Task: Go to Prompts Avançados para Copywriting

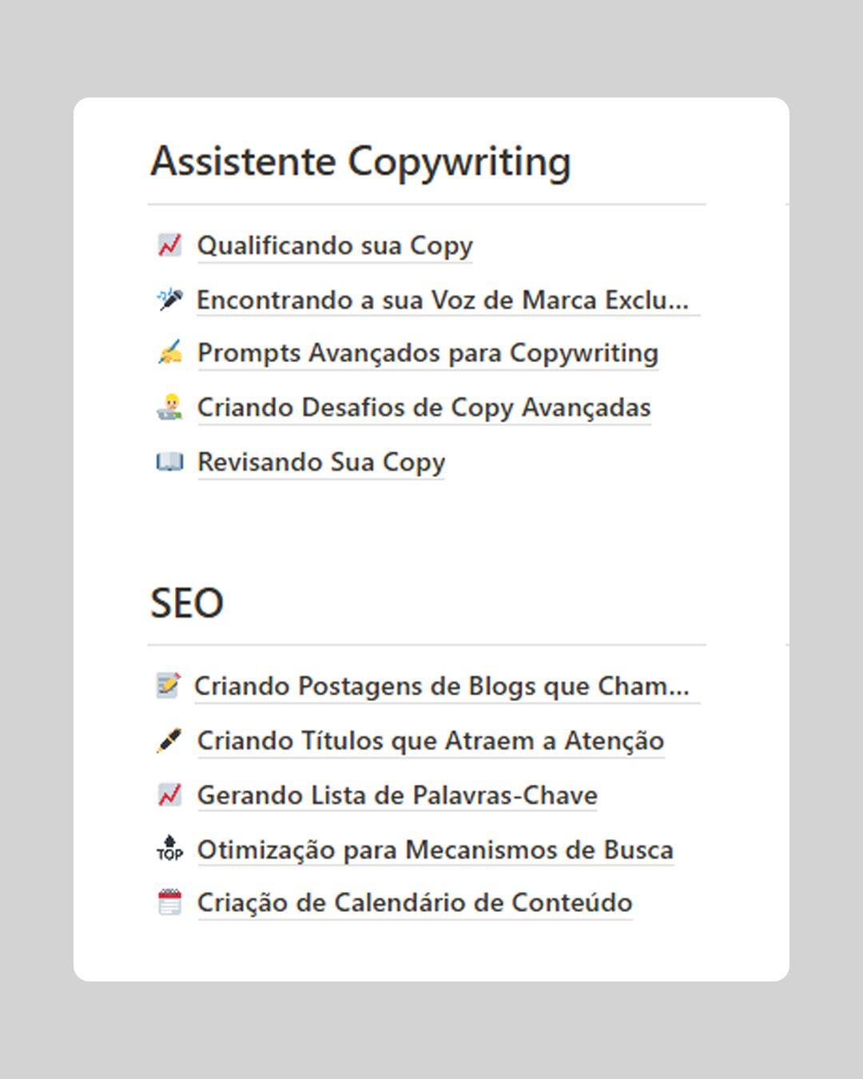Action: [x=428, y=352]
